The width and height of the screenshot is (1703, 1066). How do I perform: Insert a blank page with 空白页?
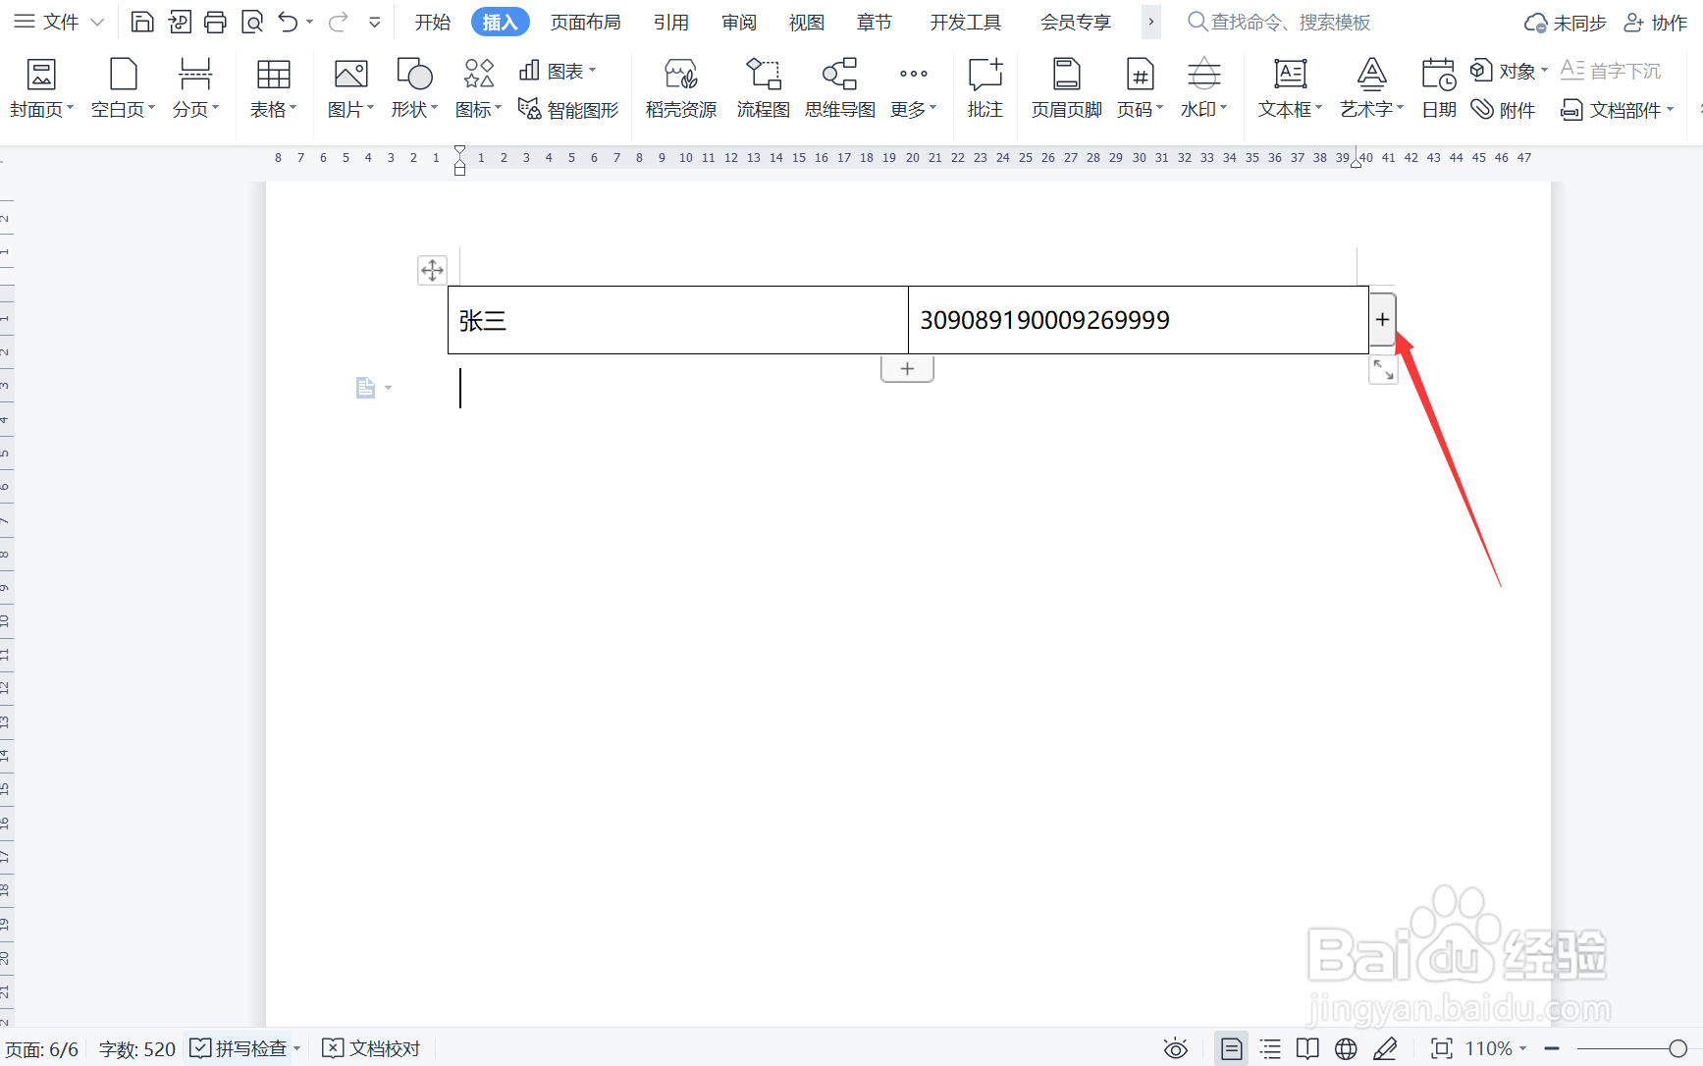pyautogui.click(x=123, y=88)
